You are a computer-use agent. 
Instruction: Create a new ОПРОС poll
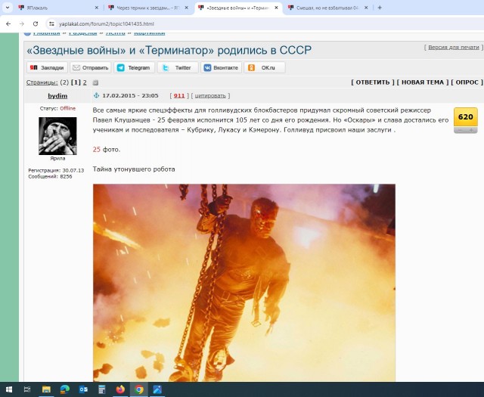click(467, 82)
